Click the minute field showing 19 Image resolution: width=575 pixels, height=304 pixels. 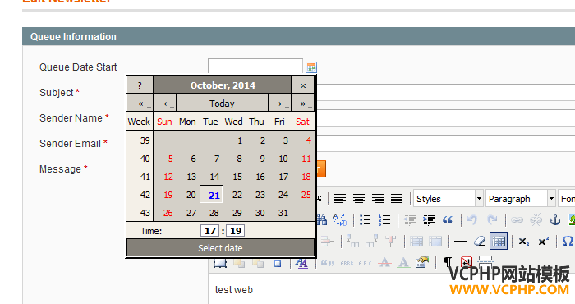point(236,231)
